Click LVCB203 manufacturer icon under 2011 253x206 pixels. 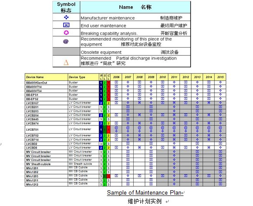[174, 111]
